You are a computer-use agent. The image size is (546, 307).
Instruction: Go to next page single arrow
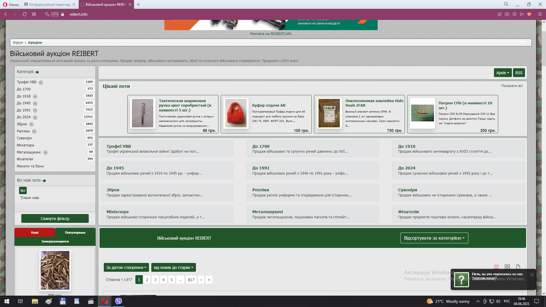201,280
